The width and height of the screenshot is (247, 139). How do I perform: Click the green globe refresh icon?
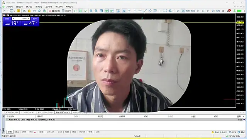[44, 11]
